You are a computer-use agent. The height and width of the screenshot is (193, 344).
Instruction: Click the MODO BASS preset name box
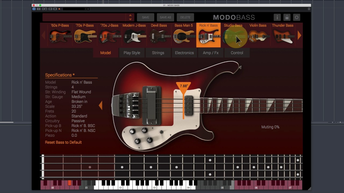coord(85,17)
